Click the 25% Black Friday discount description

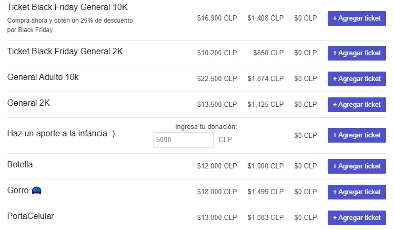coord(70,25)
